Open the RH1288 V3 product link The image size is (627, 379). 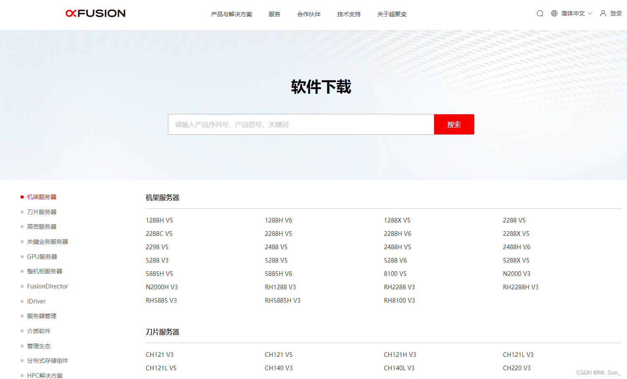(280, 287)
